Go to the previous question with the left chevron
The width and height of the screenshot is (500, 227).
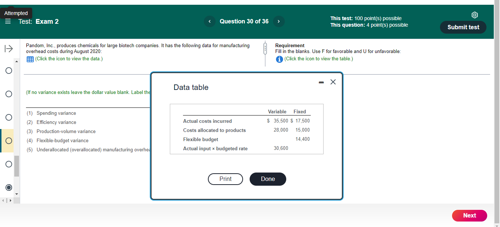(209, 21)
